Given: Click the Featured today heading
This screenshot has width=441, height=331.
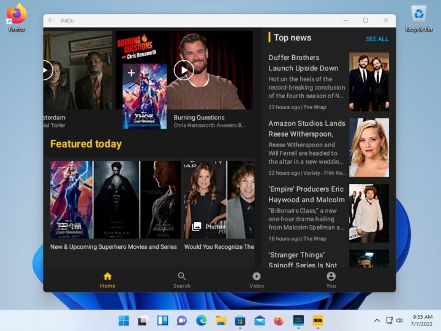Looking at the screenshot, I should 86,144.
